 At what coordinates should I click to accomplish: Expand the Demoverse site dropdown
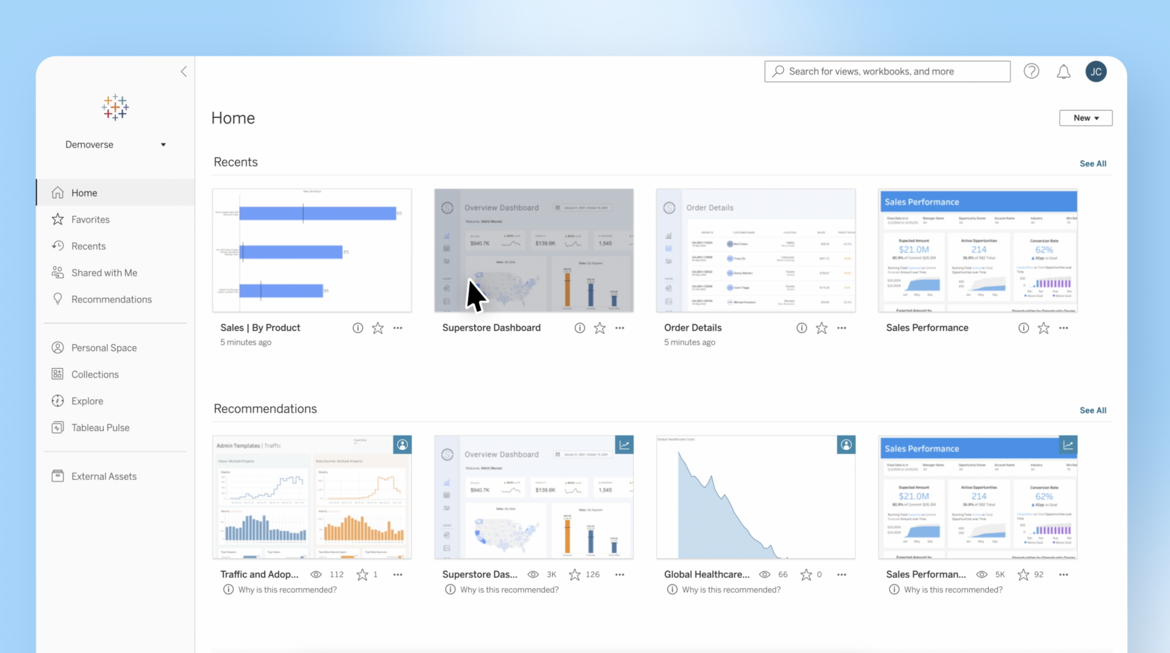[x=163, y=144]
